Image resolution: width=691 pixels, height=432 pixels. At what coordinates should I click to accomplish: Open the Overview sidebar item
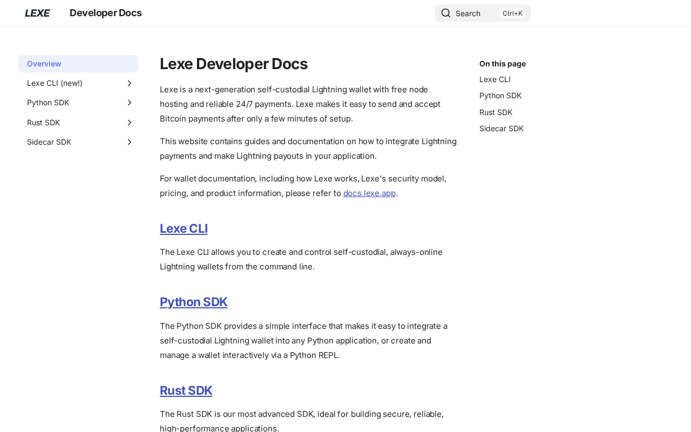[78, 64]
